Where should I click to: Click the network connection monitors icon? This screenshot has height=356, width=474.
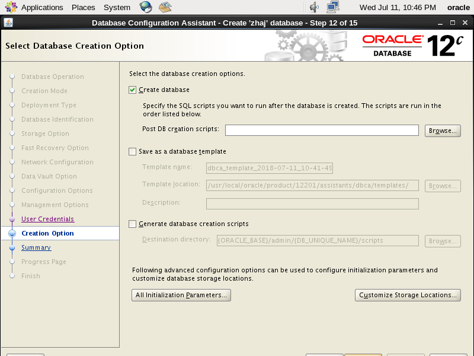coord(333,7)
